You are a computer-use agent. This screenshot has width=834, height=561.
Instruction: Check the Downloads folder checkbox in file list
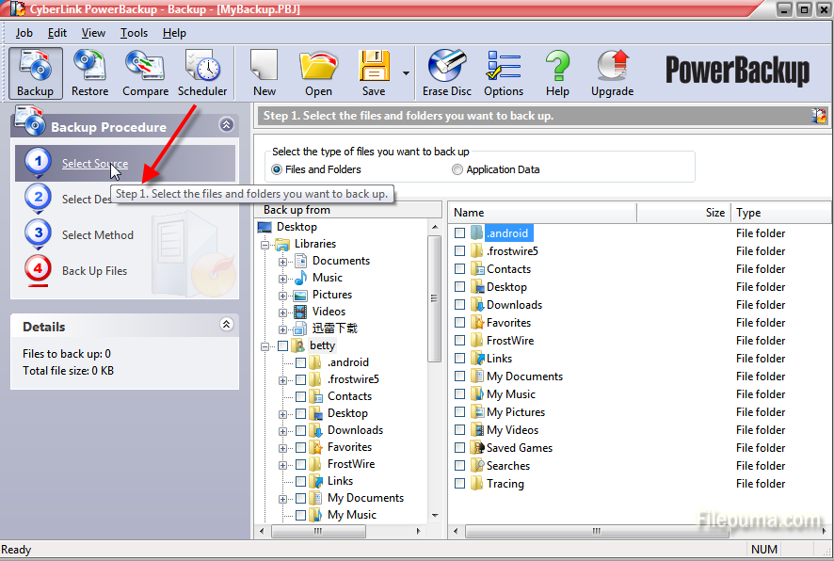[460, 305]
